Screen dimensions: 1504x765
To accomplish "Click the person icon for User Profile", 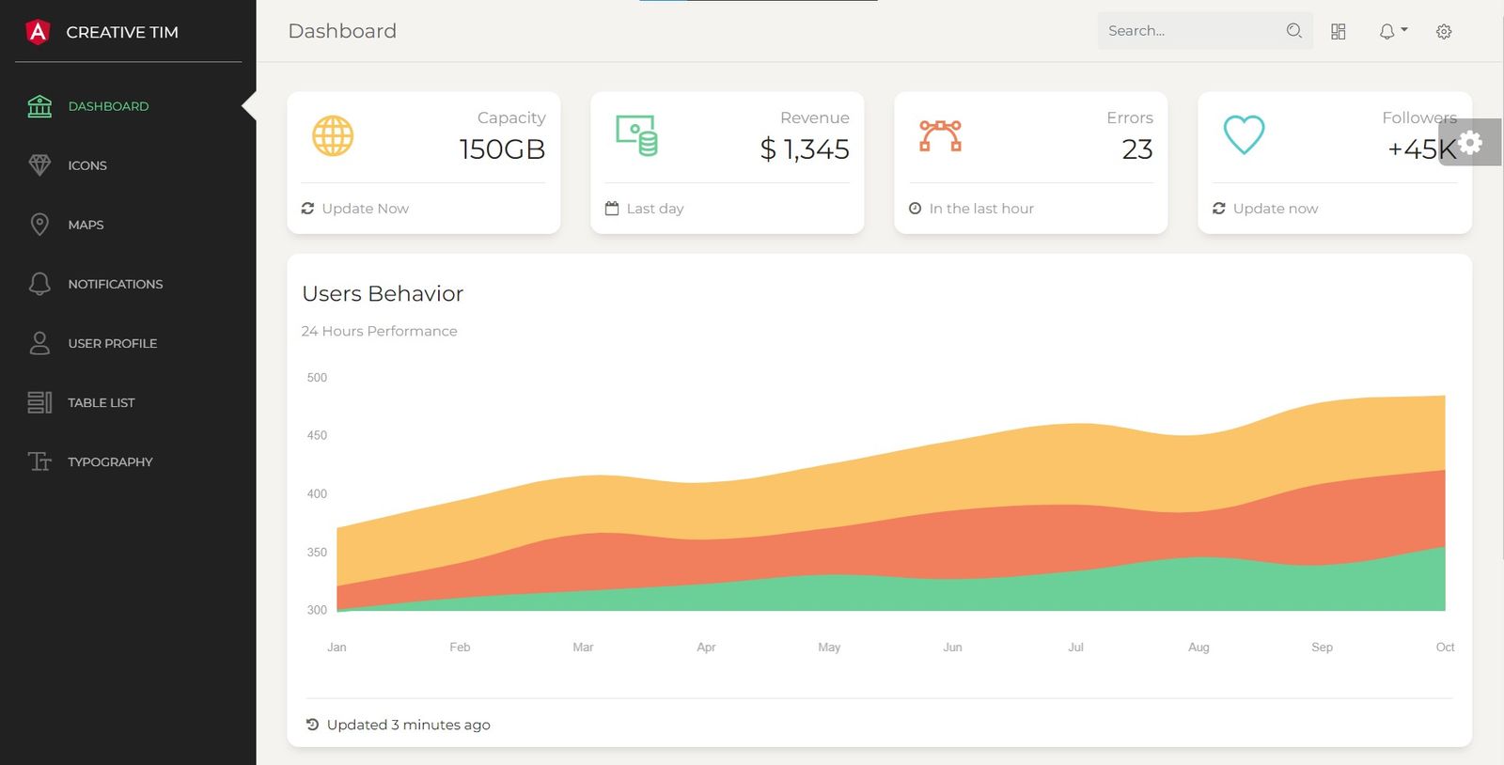I will coord(39,343).
